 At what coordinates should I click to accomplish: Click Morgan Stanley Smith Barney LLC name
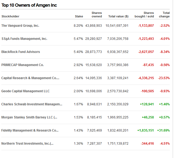(x=29, y=117)
